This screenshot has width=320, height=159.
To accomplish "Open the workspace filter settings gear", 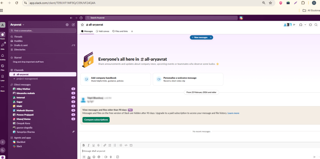I will pyautogui.click(x=67, y=25).
